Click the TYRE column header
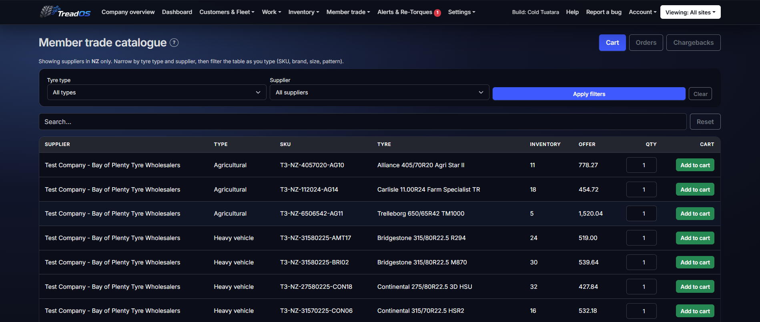This screenshot has height=322, width=760. point(384,144)
